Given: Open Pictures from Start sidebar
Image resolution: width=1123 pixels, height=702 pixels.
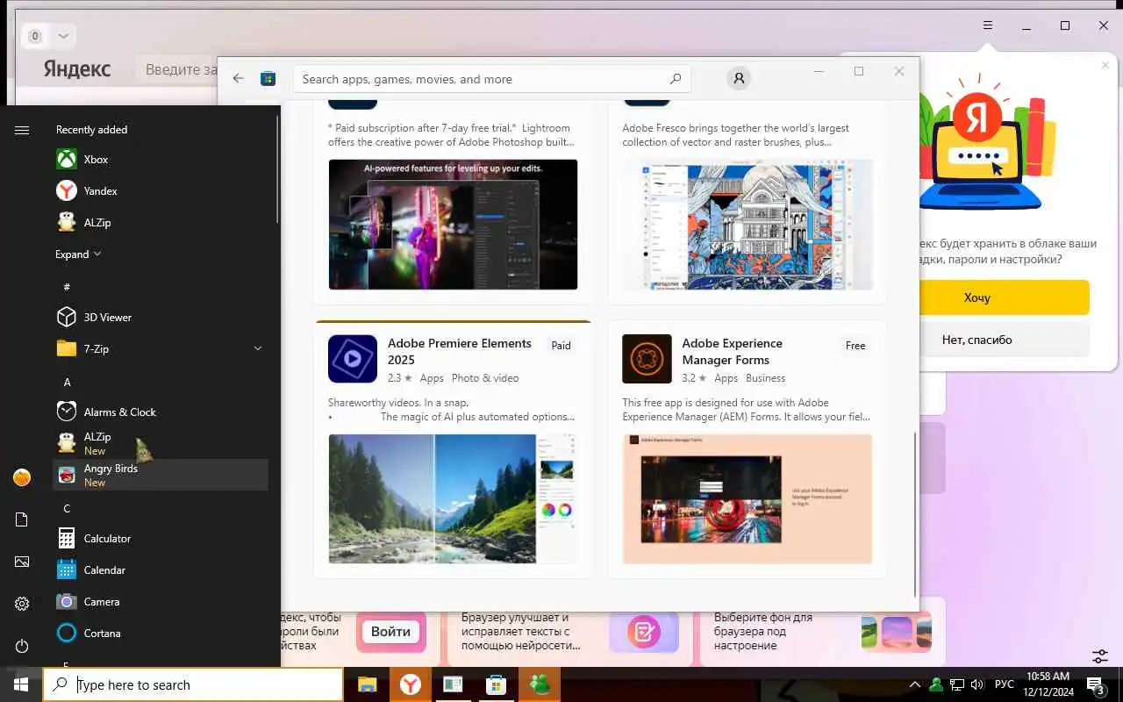Looking at the screenshot, I should tap(22, 562).
